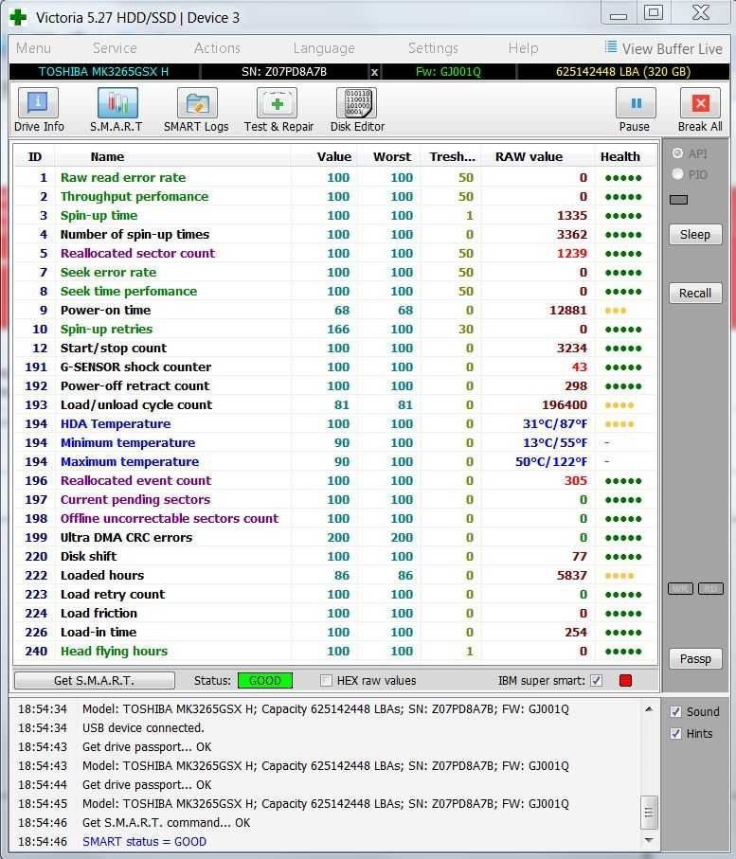Viewport: 736px width, 859px height.
Task: Open the Service menu
Action: (115, 48)
